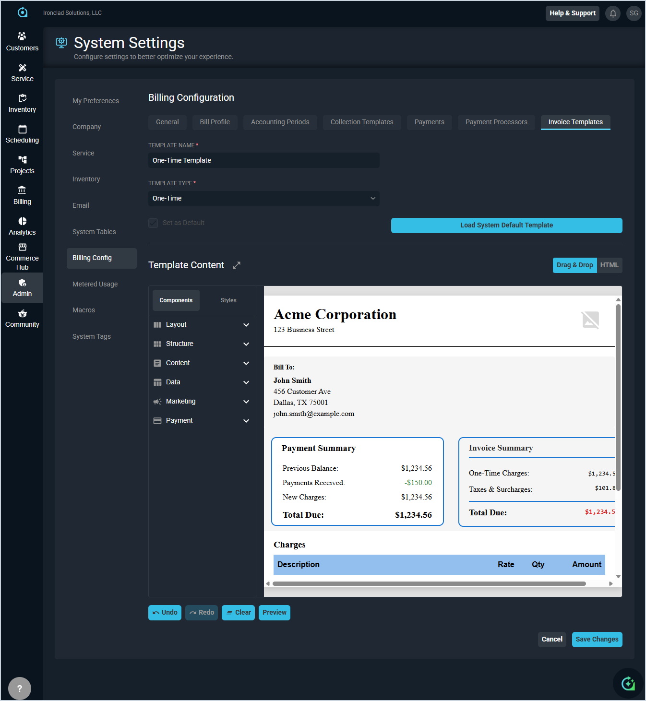646x701 pixels.
Task: Open the Bill Profile tab
Action: tap(215, 122)
